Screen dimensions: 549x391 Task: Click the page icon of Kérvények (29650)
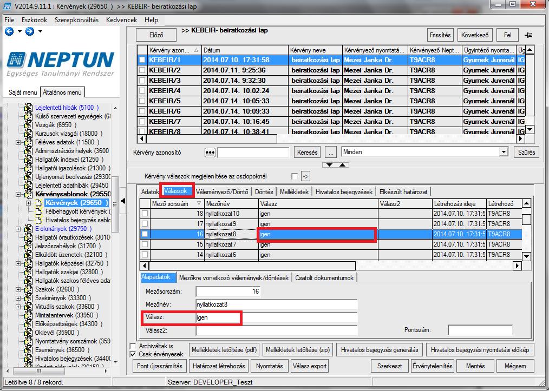pyautogui.click(x=38, y=203)
